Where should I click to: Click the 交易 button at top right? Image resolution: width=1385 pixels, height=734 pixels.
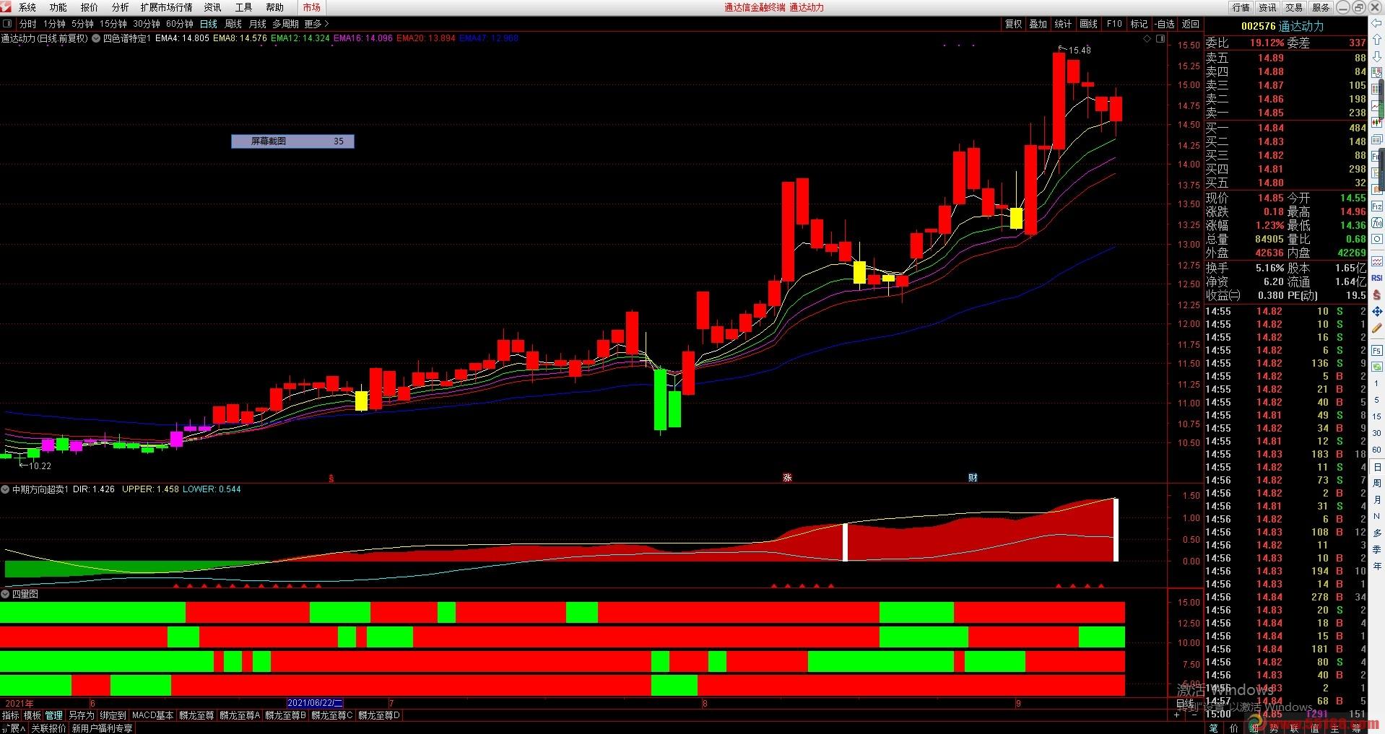[1295, 7]
